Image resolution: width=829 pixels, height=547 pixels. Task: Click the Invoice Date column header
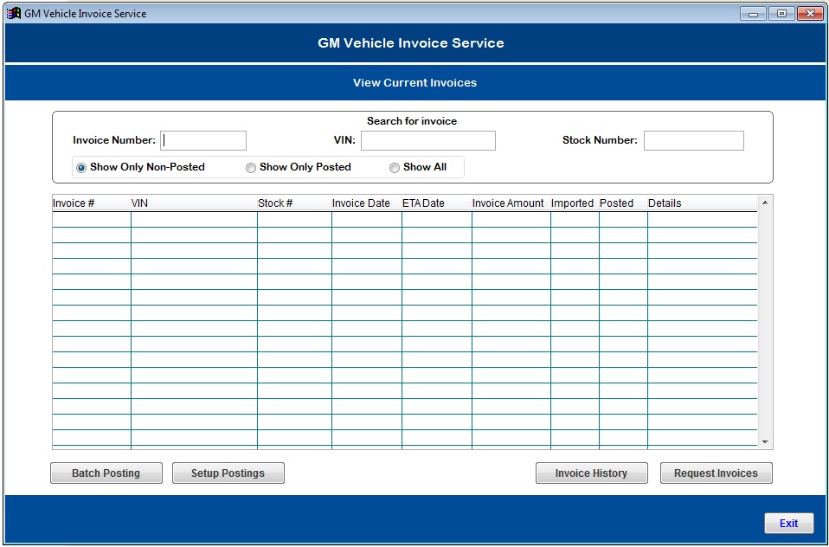click(361, 203)
